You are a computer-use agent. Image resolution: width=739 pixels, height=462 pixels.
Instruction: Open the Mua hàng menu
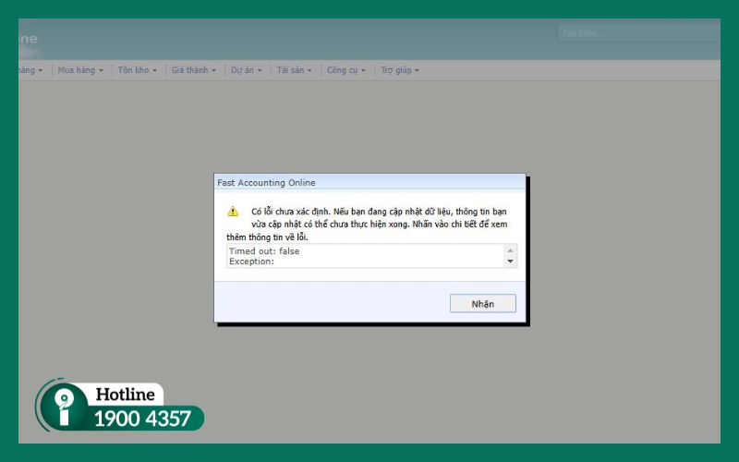click(x=80, y=70)
